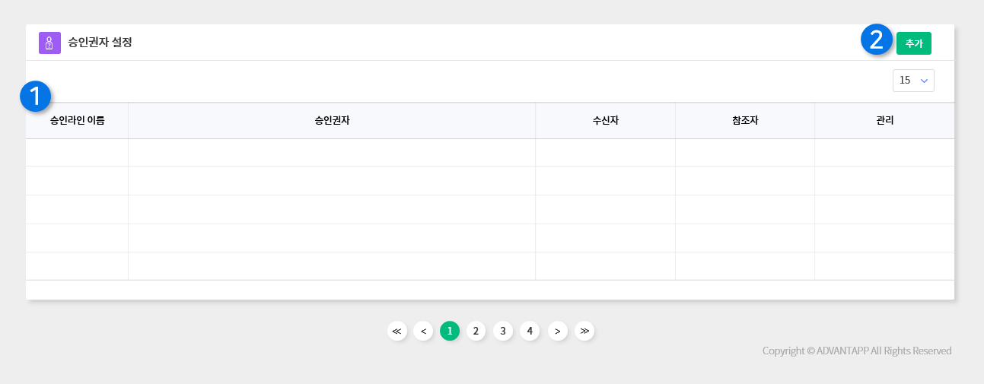
Task: Click the purple approver settings icon
Action: pyautogui.click(x=49, y=43)
